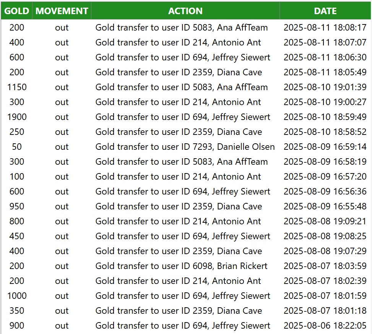Click the 1000 gold amount cell
This screenshot has width=372, height=334.
(17, 295)
